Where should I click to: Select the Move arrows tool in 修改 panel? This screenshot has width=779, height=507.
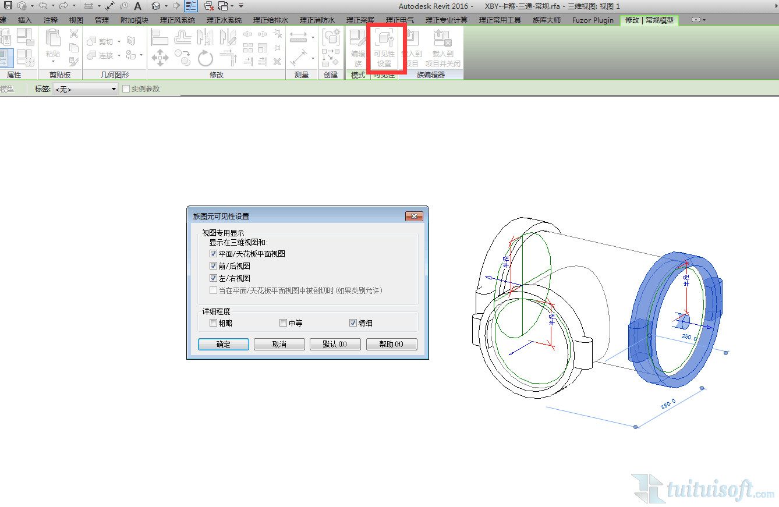point(160,58)
